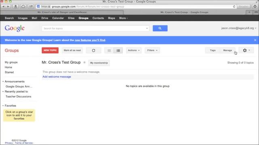Open Groups in the top navigation bar
Viewport: 259px width, 145px height.
click(83, 18)
